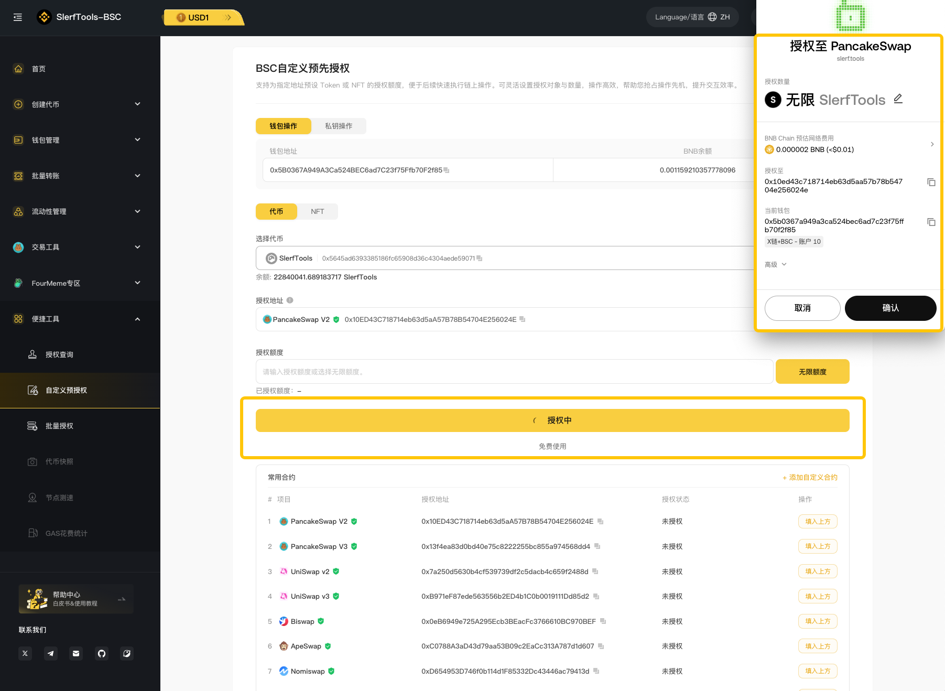This screenshot has height=691, width=945.
Task: Open the 批量授权 menu item
Action: click(x=59, y=426)
